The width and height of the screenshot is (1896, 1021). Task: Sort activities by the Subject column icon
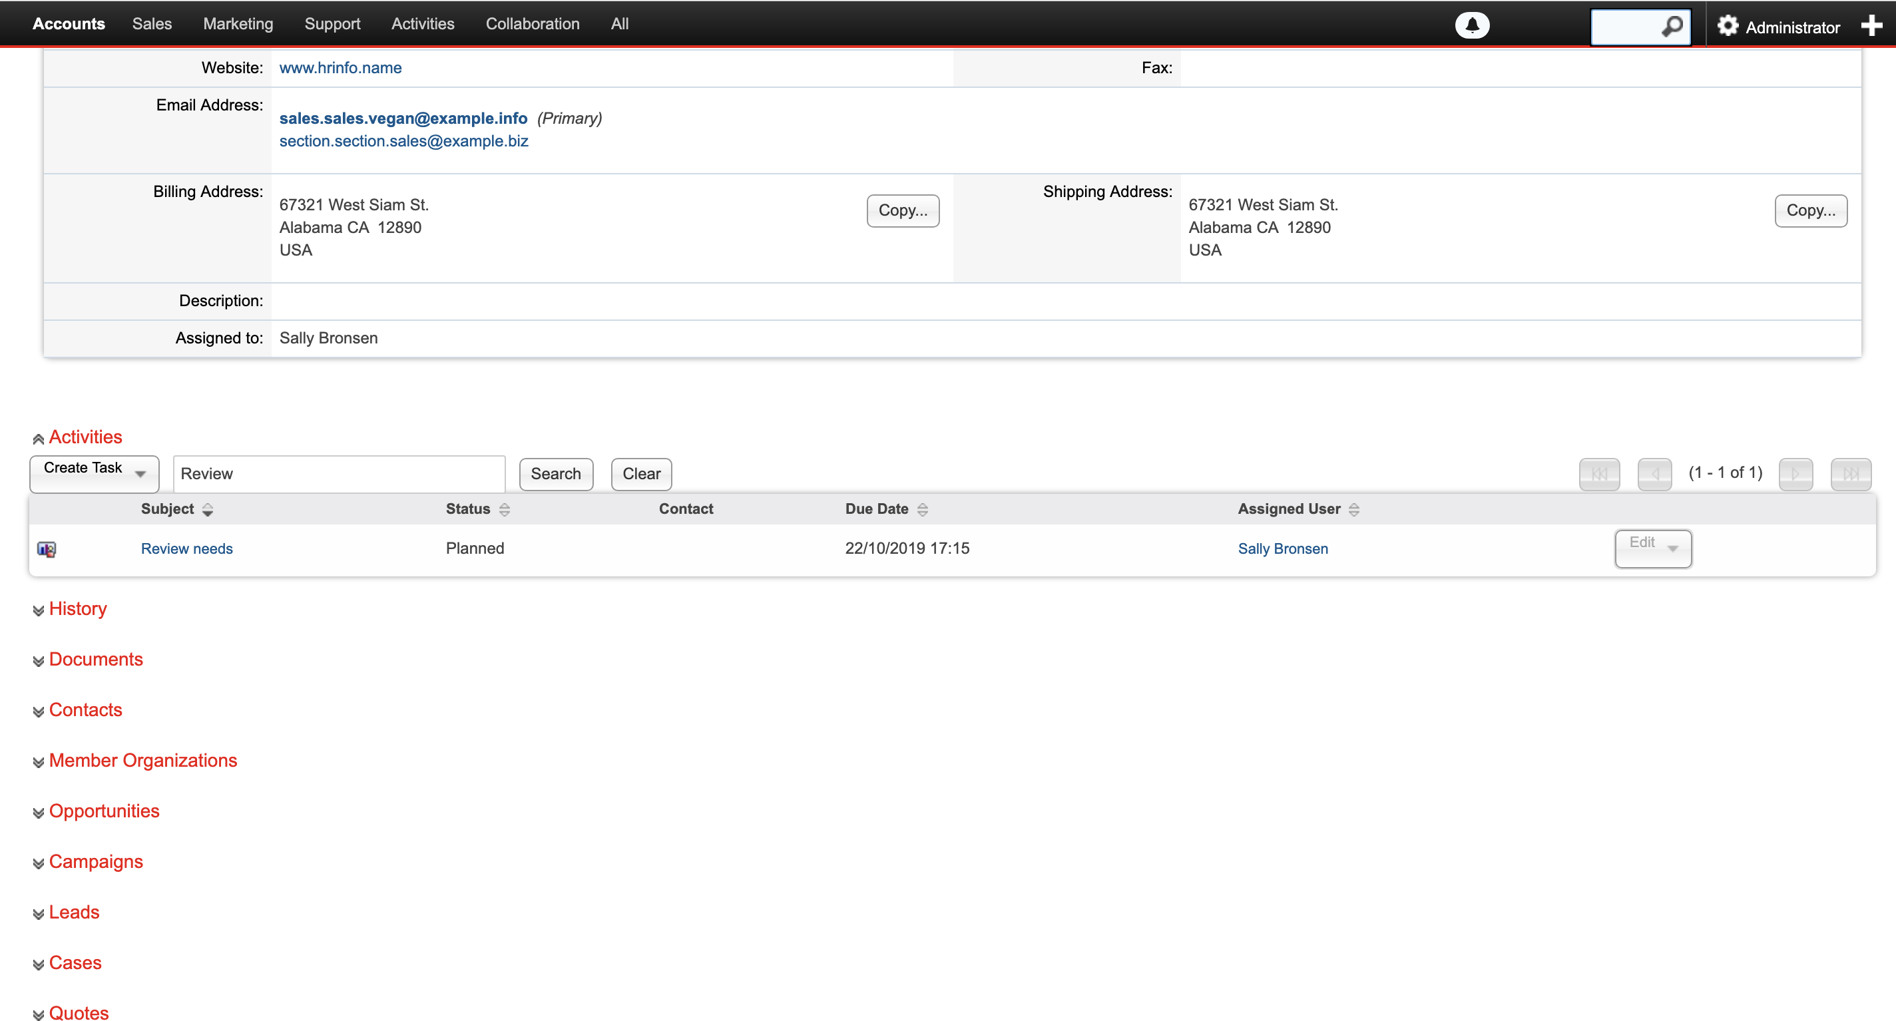click(x=208, y=509)
